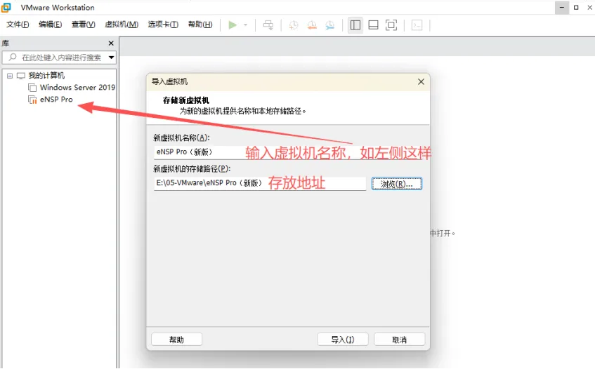Viewport: 595px width, 369px height.
Task: Select Windows Server 2019 virtual machine
Action: (77, 88)
